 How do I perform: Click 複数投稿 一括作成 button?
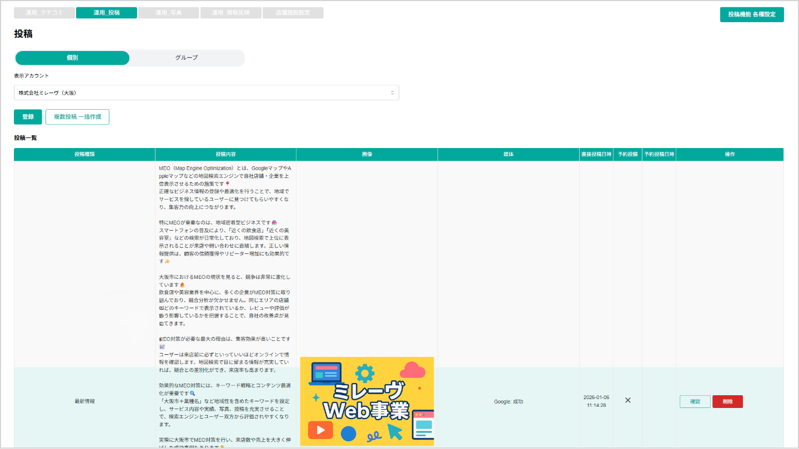[x=77, y=117]
